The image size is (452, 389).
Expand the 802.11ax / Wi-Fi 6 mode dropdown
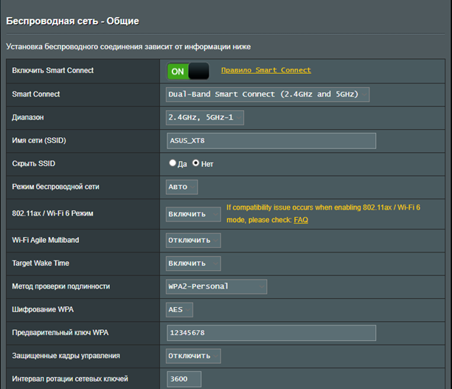click(x=192, y=214)
